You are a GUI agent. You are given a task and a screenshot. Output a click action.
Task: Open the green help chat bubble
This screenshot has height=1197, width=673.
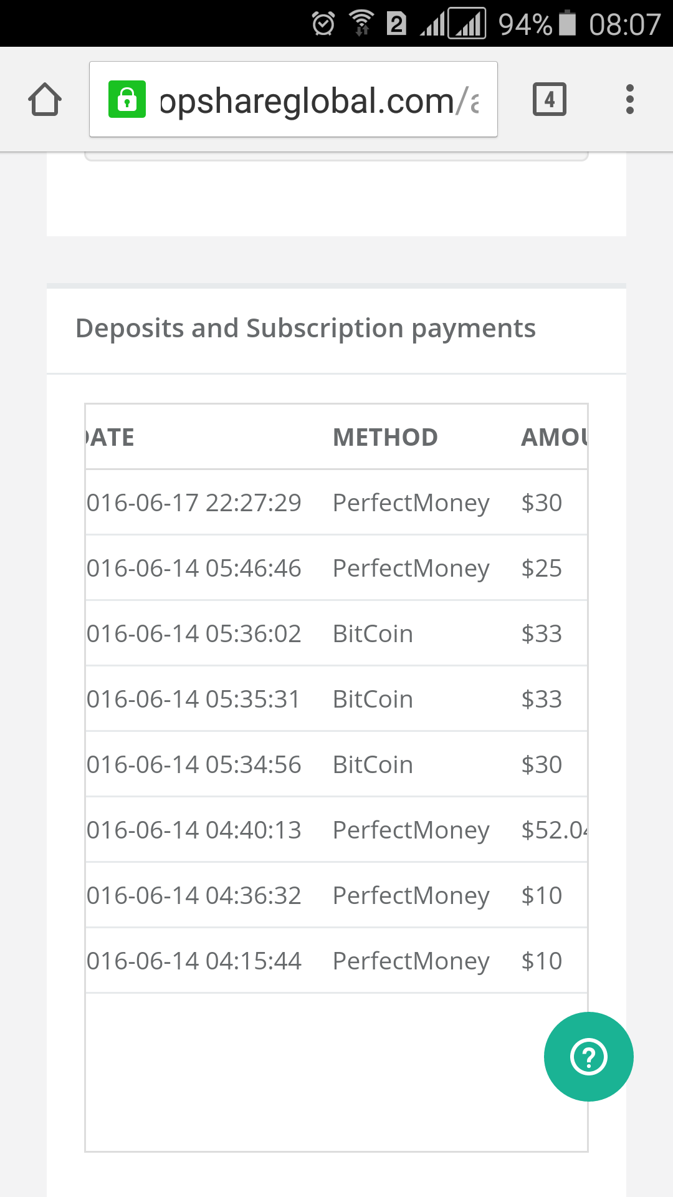tap(588, 1057)
